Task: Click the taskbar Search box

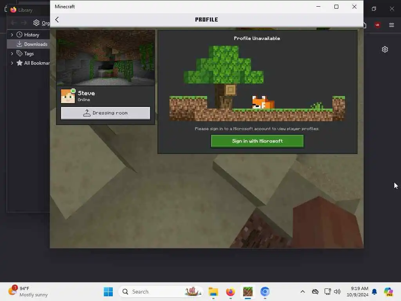Action: pos(161,292)
